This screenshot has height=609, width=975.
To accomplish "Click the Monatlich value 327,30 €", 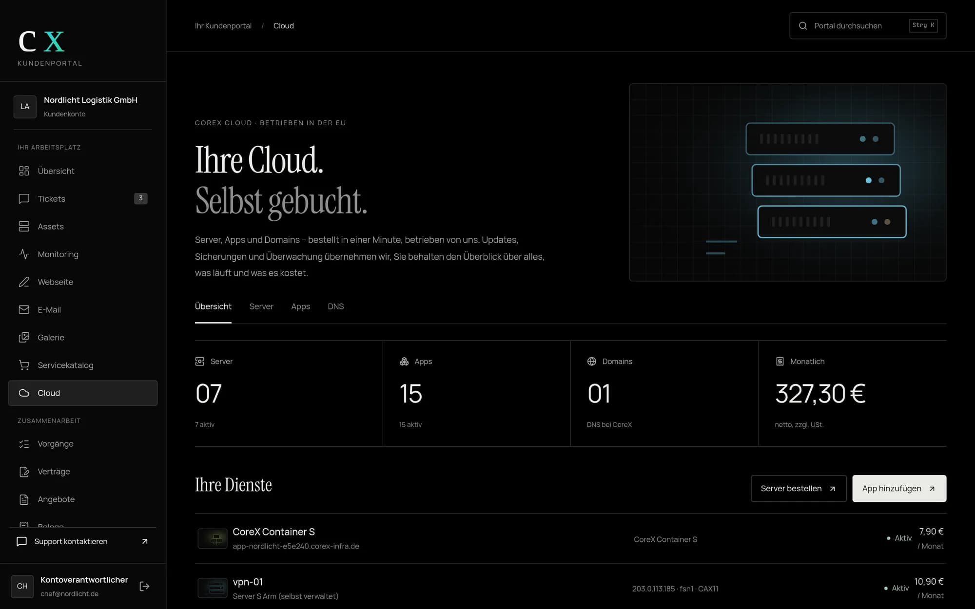I will [820, 394].
